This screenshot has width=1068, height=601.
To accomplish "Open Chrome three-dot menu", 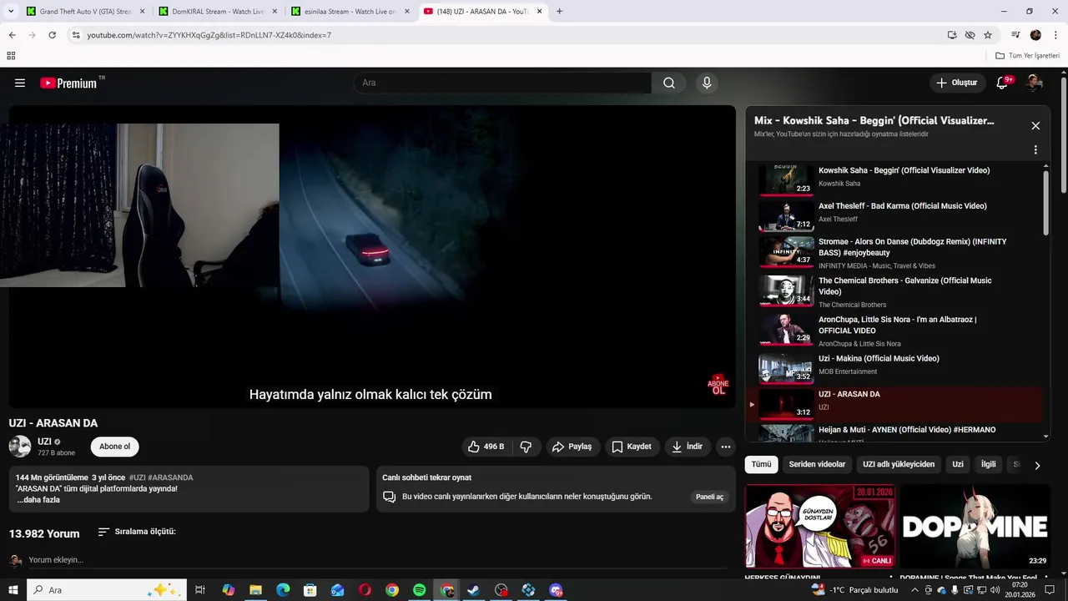I will [x=1055, y=35].
